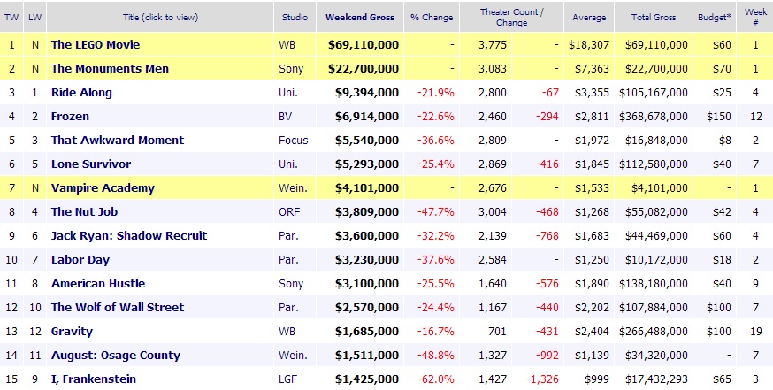Open Vampire Academy movie link
The width and height of the screenshot is (773, 390).
coord(103,187)
